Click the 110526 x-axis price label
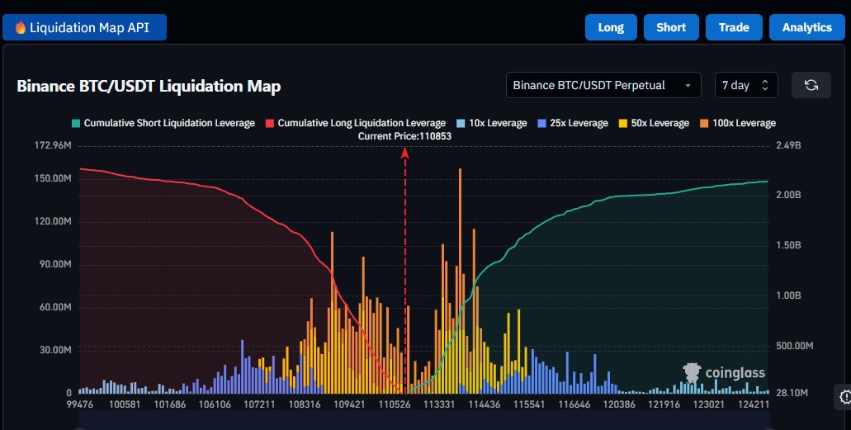Image resolution: width=851 pixels, height=430 pixels. pos(395,404)
